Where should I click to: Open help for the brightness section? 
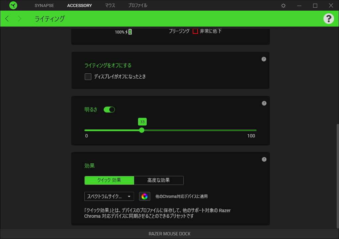pyautogui.click(x=264, y=103)
